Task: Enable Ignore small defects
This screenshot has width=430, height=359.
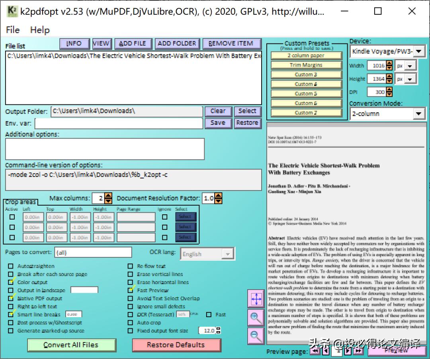Action: [130, 306]
